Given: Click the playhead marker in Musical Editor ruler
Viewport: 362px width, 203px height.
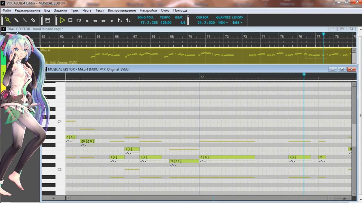Looking at the screenshot, I should coord(304,74).
